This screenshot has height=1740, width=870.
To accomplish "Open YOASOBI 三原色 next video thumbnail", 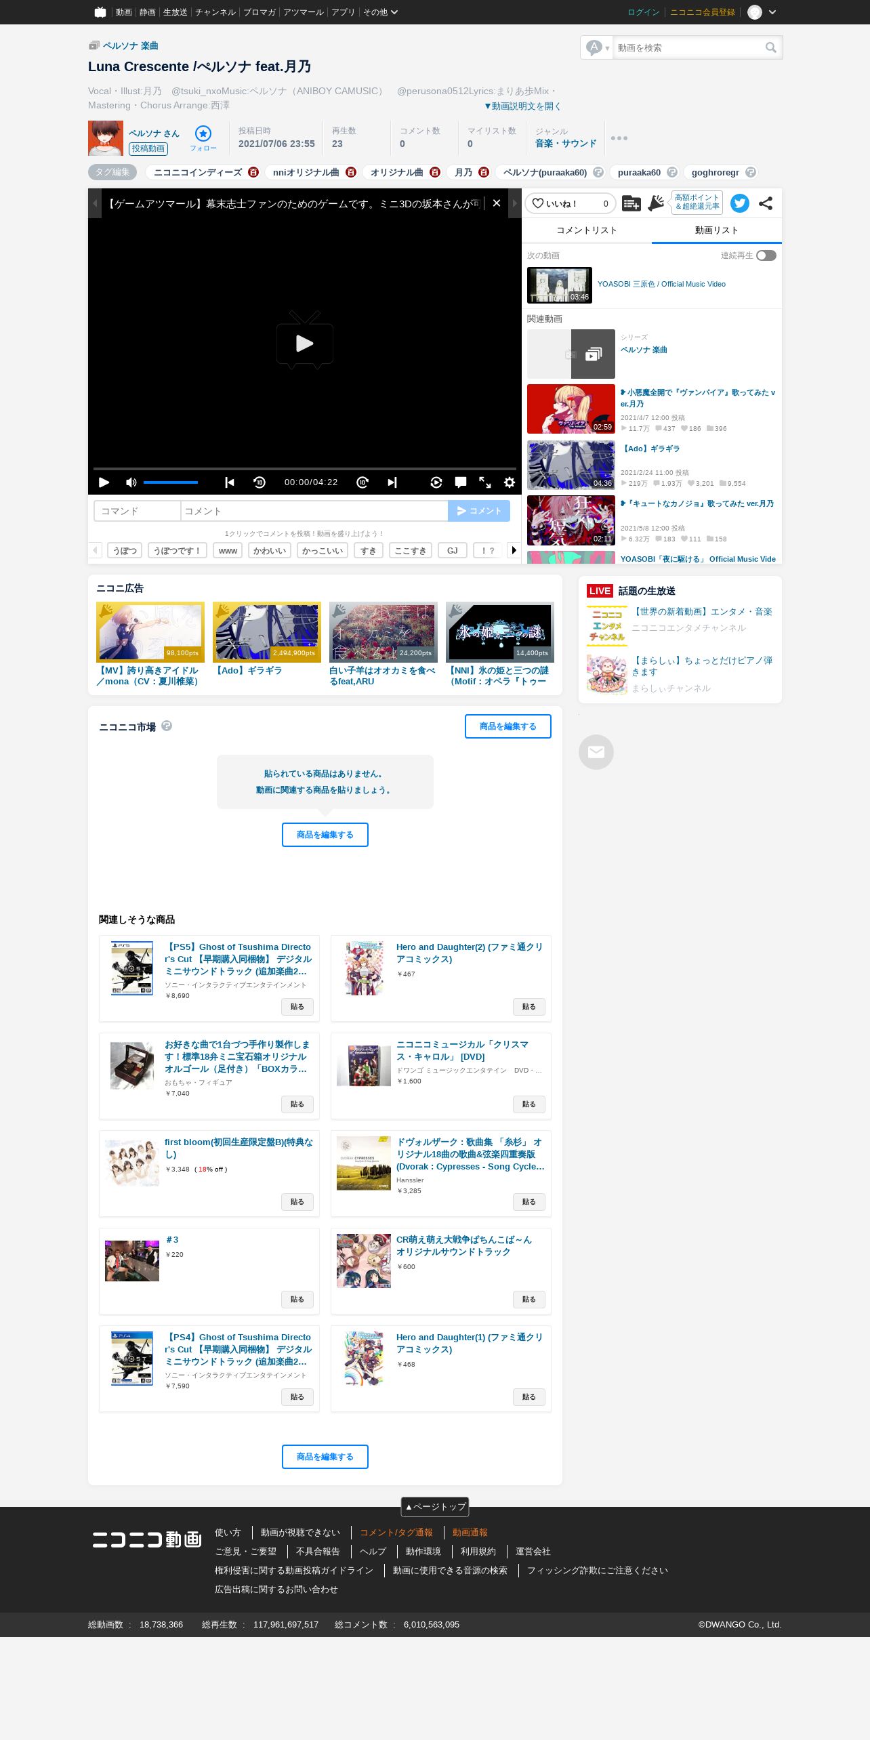I will [560, 285].
